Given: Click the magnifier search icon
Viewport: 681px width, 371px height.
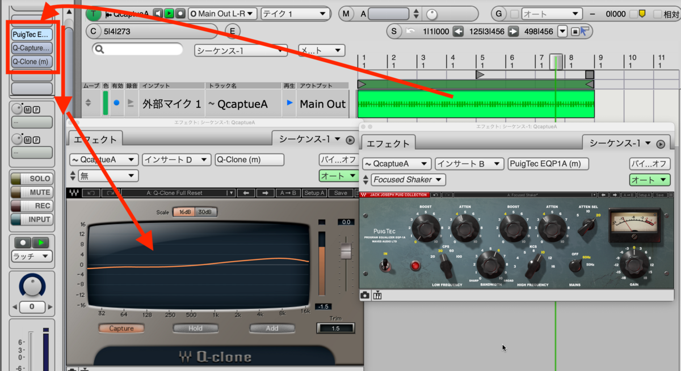Looking at the screenshot, I should pos(99,50).
